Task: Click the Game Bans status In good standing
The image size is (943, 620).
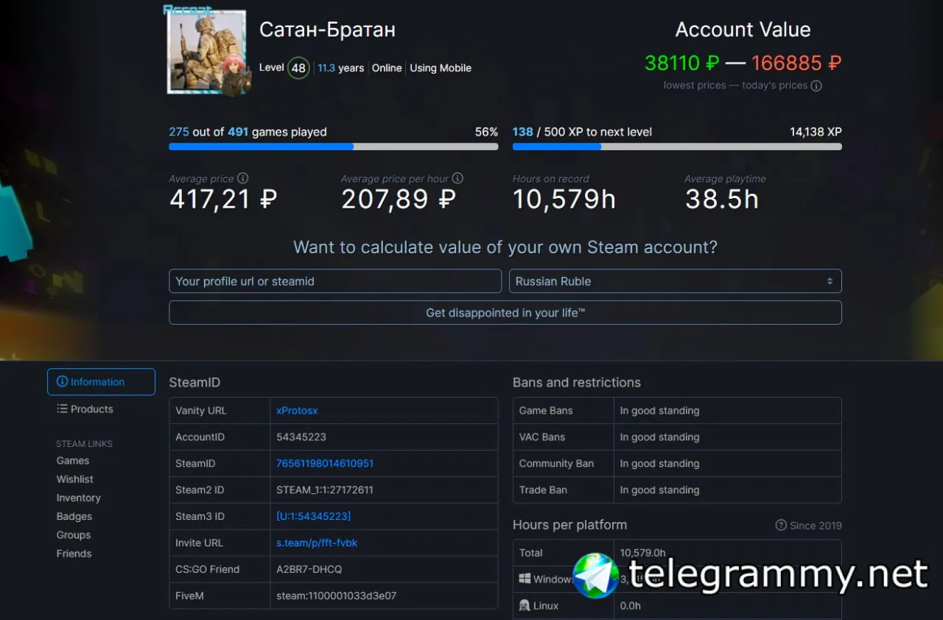Action: [660, 411]
